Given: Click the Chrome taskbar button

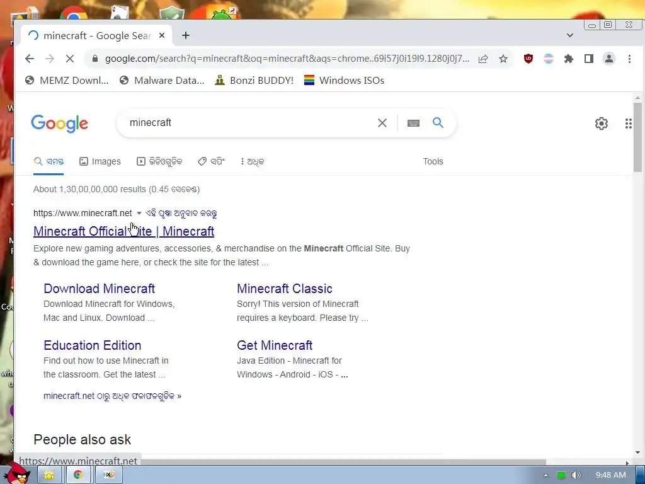Looking at the screenshot, I should tap(77, 475).
